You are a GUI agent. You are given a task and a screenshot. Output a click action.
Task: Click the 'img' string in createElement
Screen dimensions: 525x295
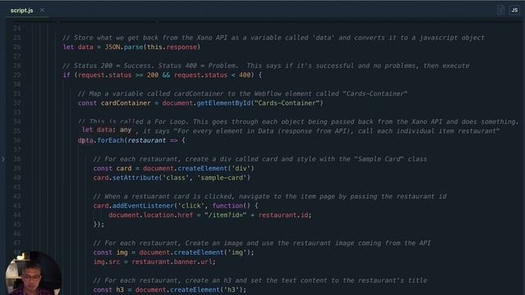tap(237, 252)
